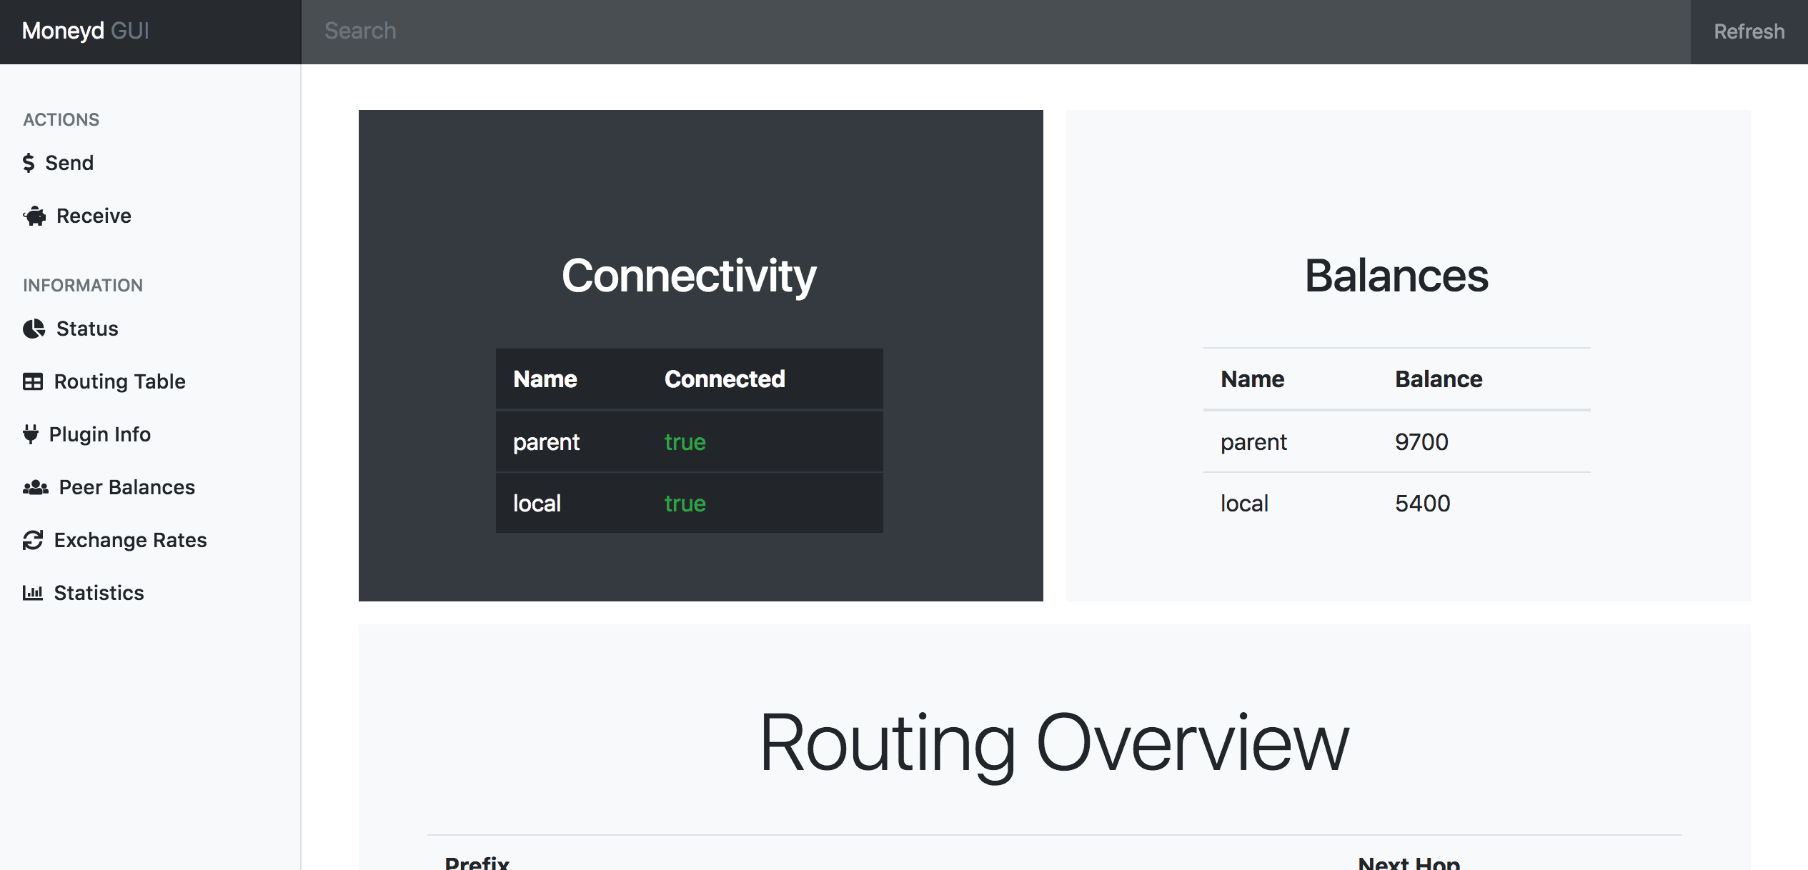Click the Receive money icon
The image size is (1808, 870).
(x=34, y=216)
